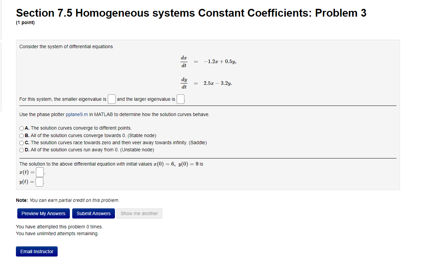The image size is (438, 264).
Task: Click the smaller eigenvalue answer box
Action: tap(112, 99)
